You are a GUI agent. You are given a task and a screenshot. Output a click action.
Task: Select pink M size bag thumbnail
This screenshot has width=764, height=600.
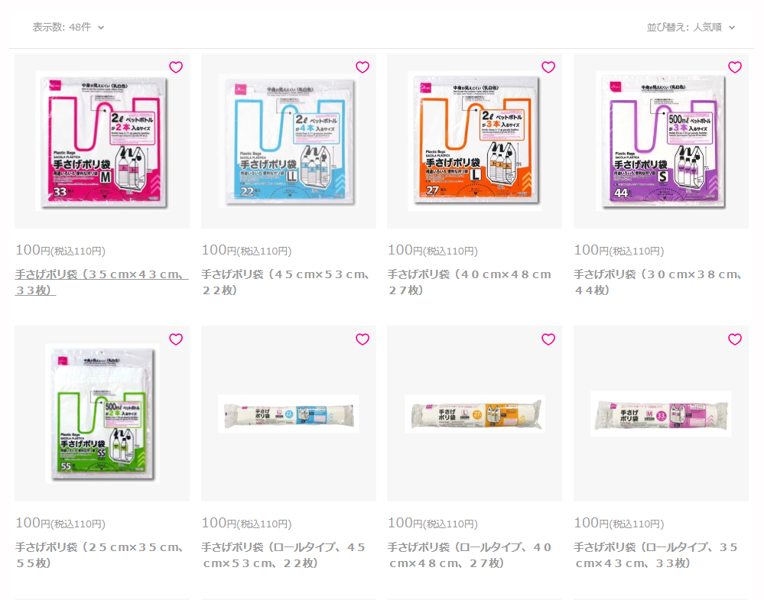pos(102,141)
